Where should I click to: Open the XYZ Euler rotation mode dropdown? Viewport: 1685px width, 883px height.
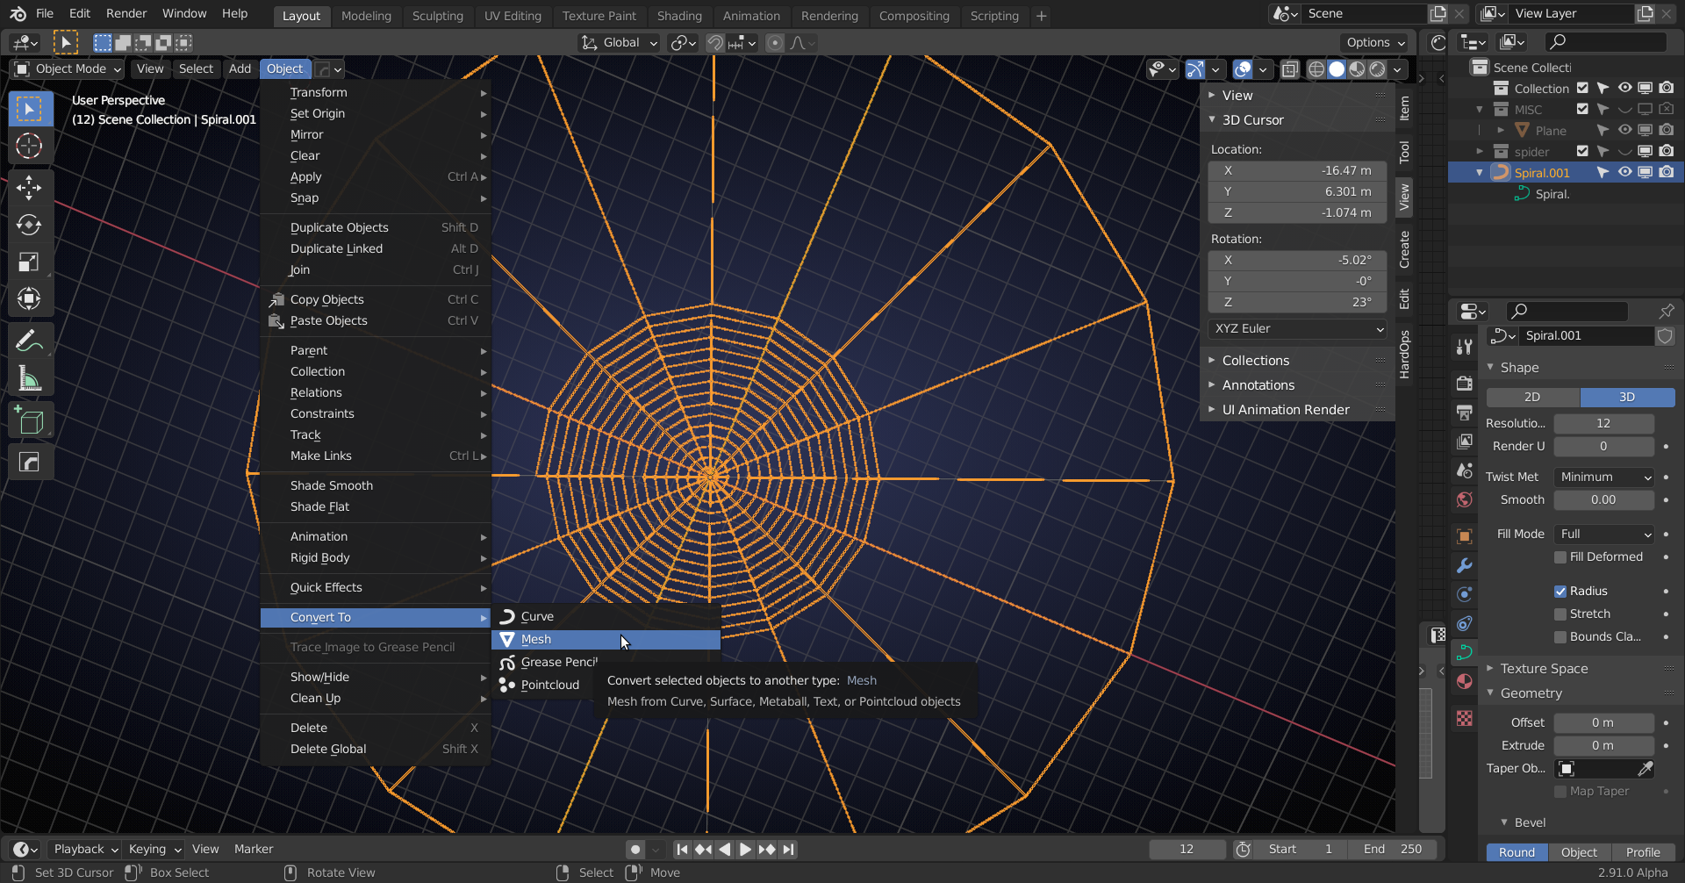(x=1297, y=328)
